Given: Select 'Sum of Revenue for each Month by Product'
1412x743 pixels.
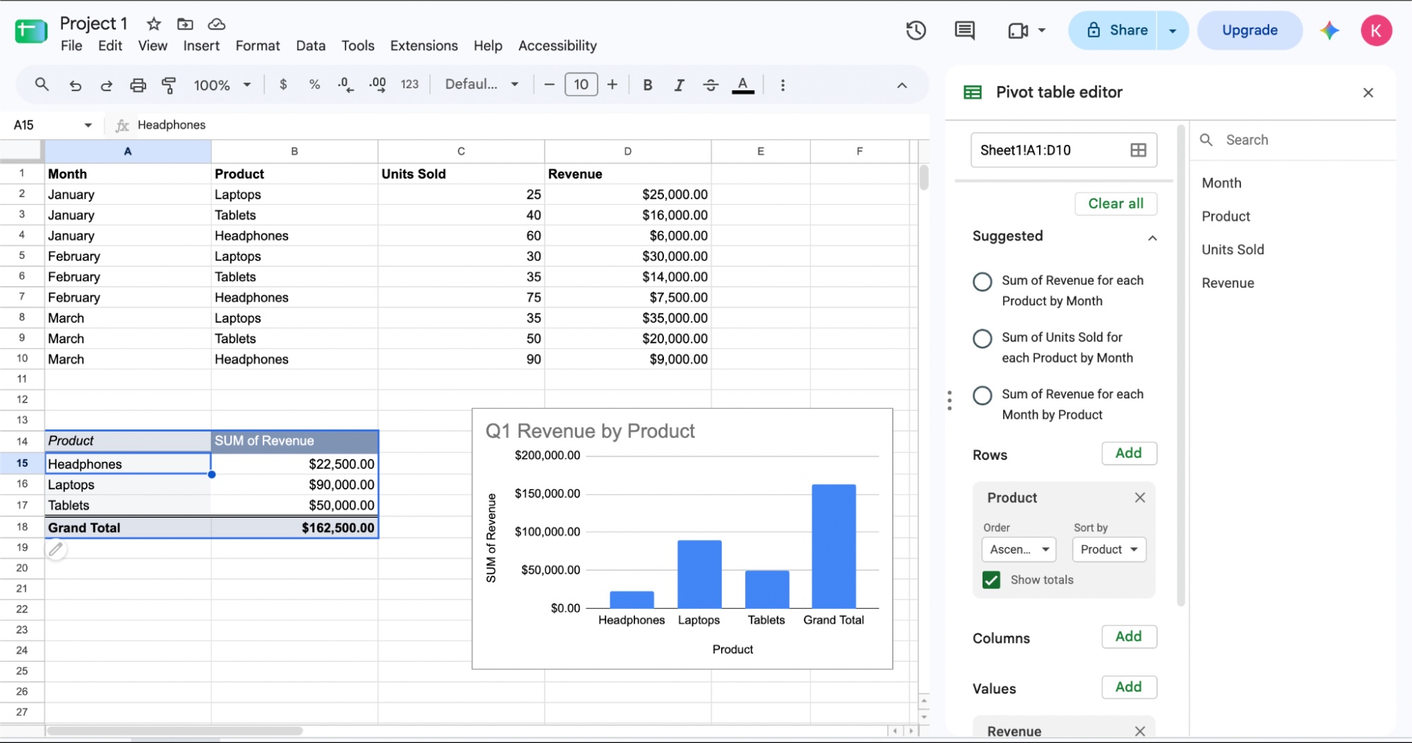Looking at the screenshot, I should click(x=982, y=396).
